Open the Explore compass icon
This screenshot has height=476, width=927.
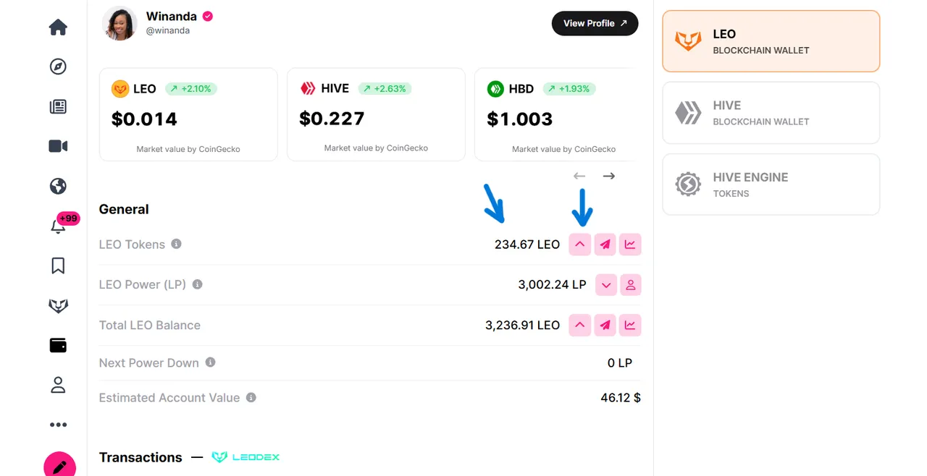(58, 67)
